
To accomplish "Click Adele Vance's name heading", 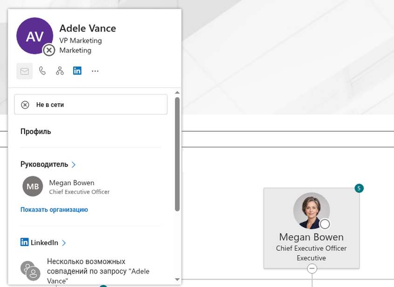I will pos(88,28).
